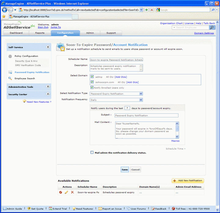
Task: Switch to the Reports tab
Action: 40,33
